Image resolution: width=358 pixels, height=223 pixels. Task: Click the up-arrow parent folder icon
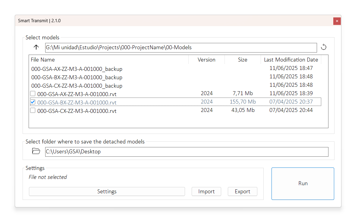[x=36, y=47]
